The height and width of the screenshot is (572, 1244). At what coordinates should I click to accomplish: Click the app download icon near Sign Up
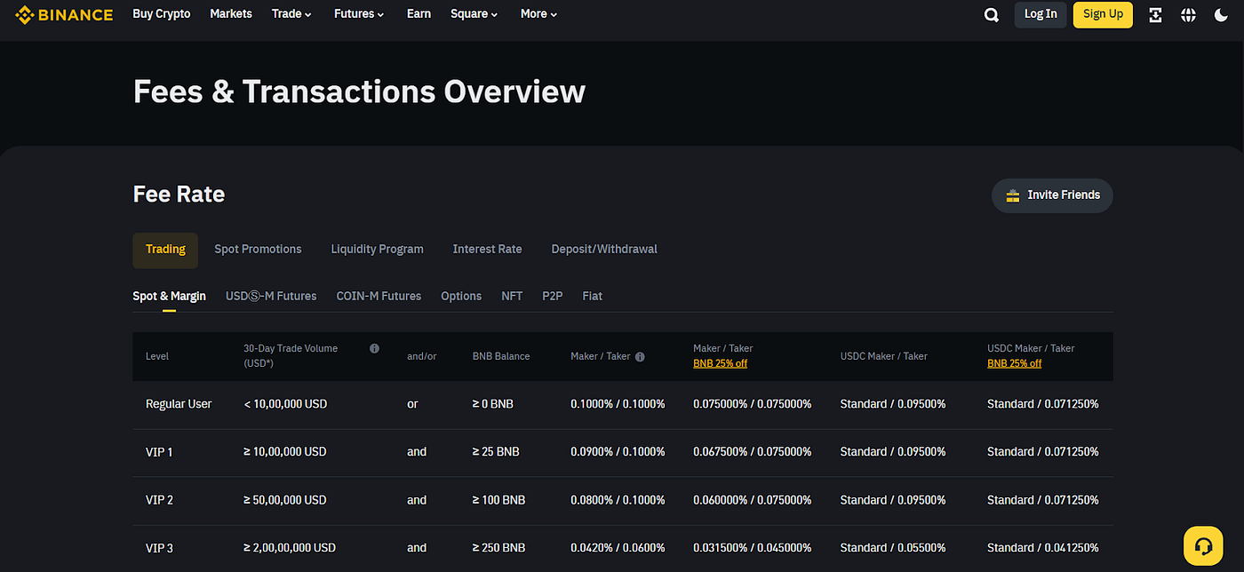coord(1155,14)
